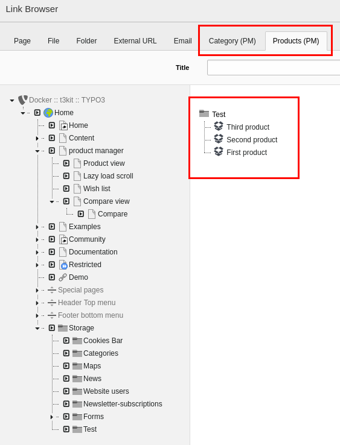Click the square arrow button beside Content
The height and width of the screenshot is (445, 340).
pyautogui.click(x=52, y=138)
